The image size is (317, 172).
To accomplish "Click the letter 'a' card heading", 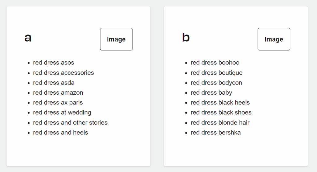I will pos(28,38).
